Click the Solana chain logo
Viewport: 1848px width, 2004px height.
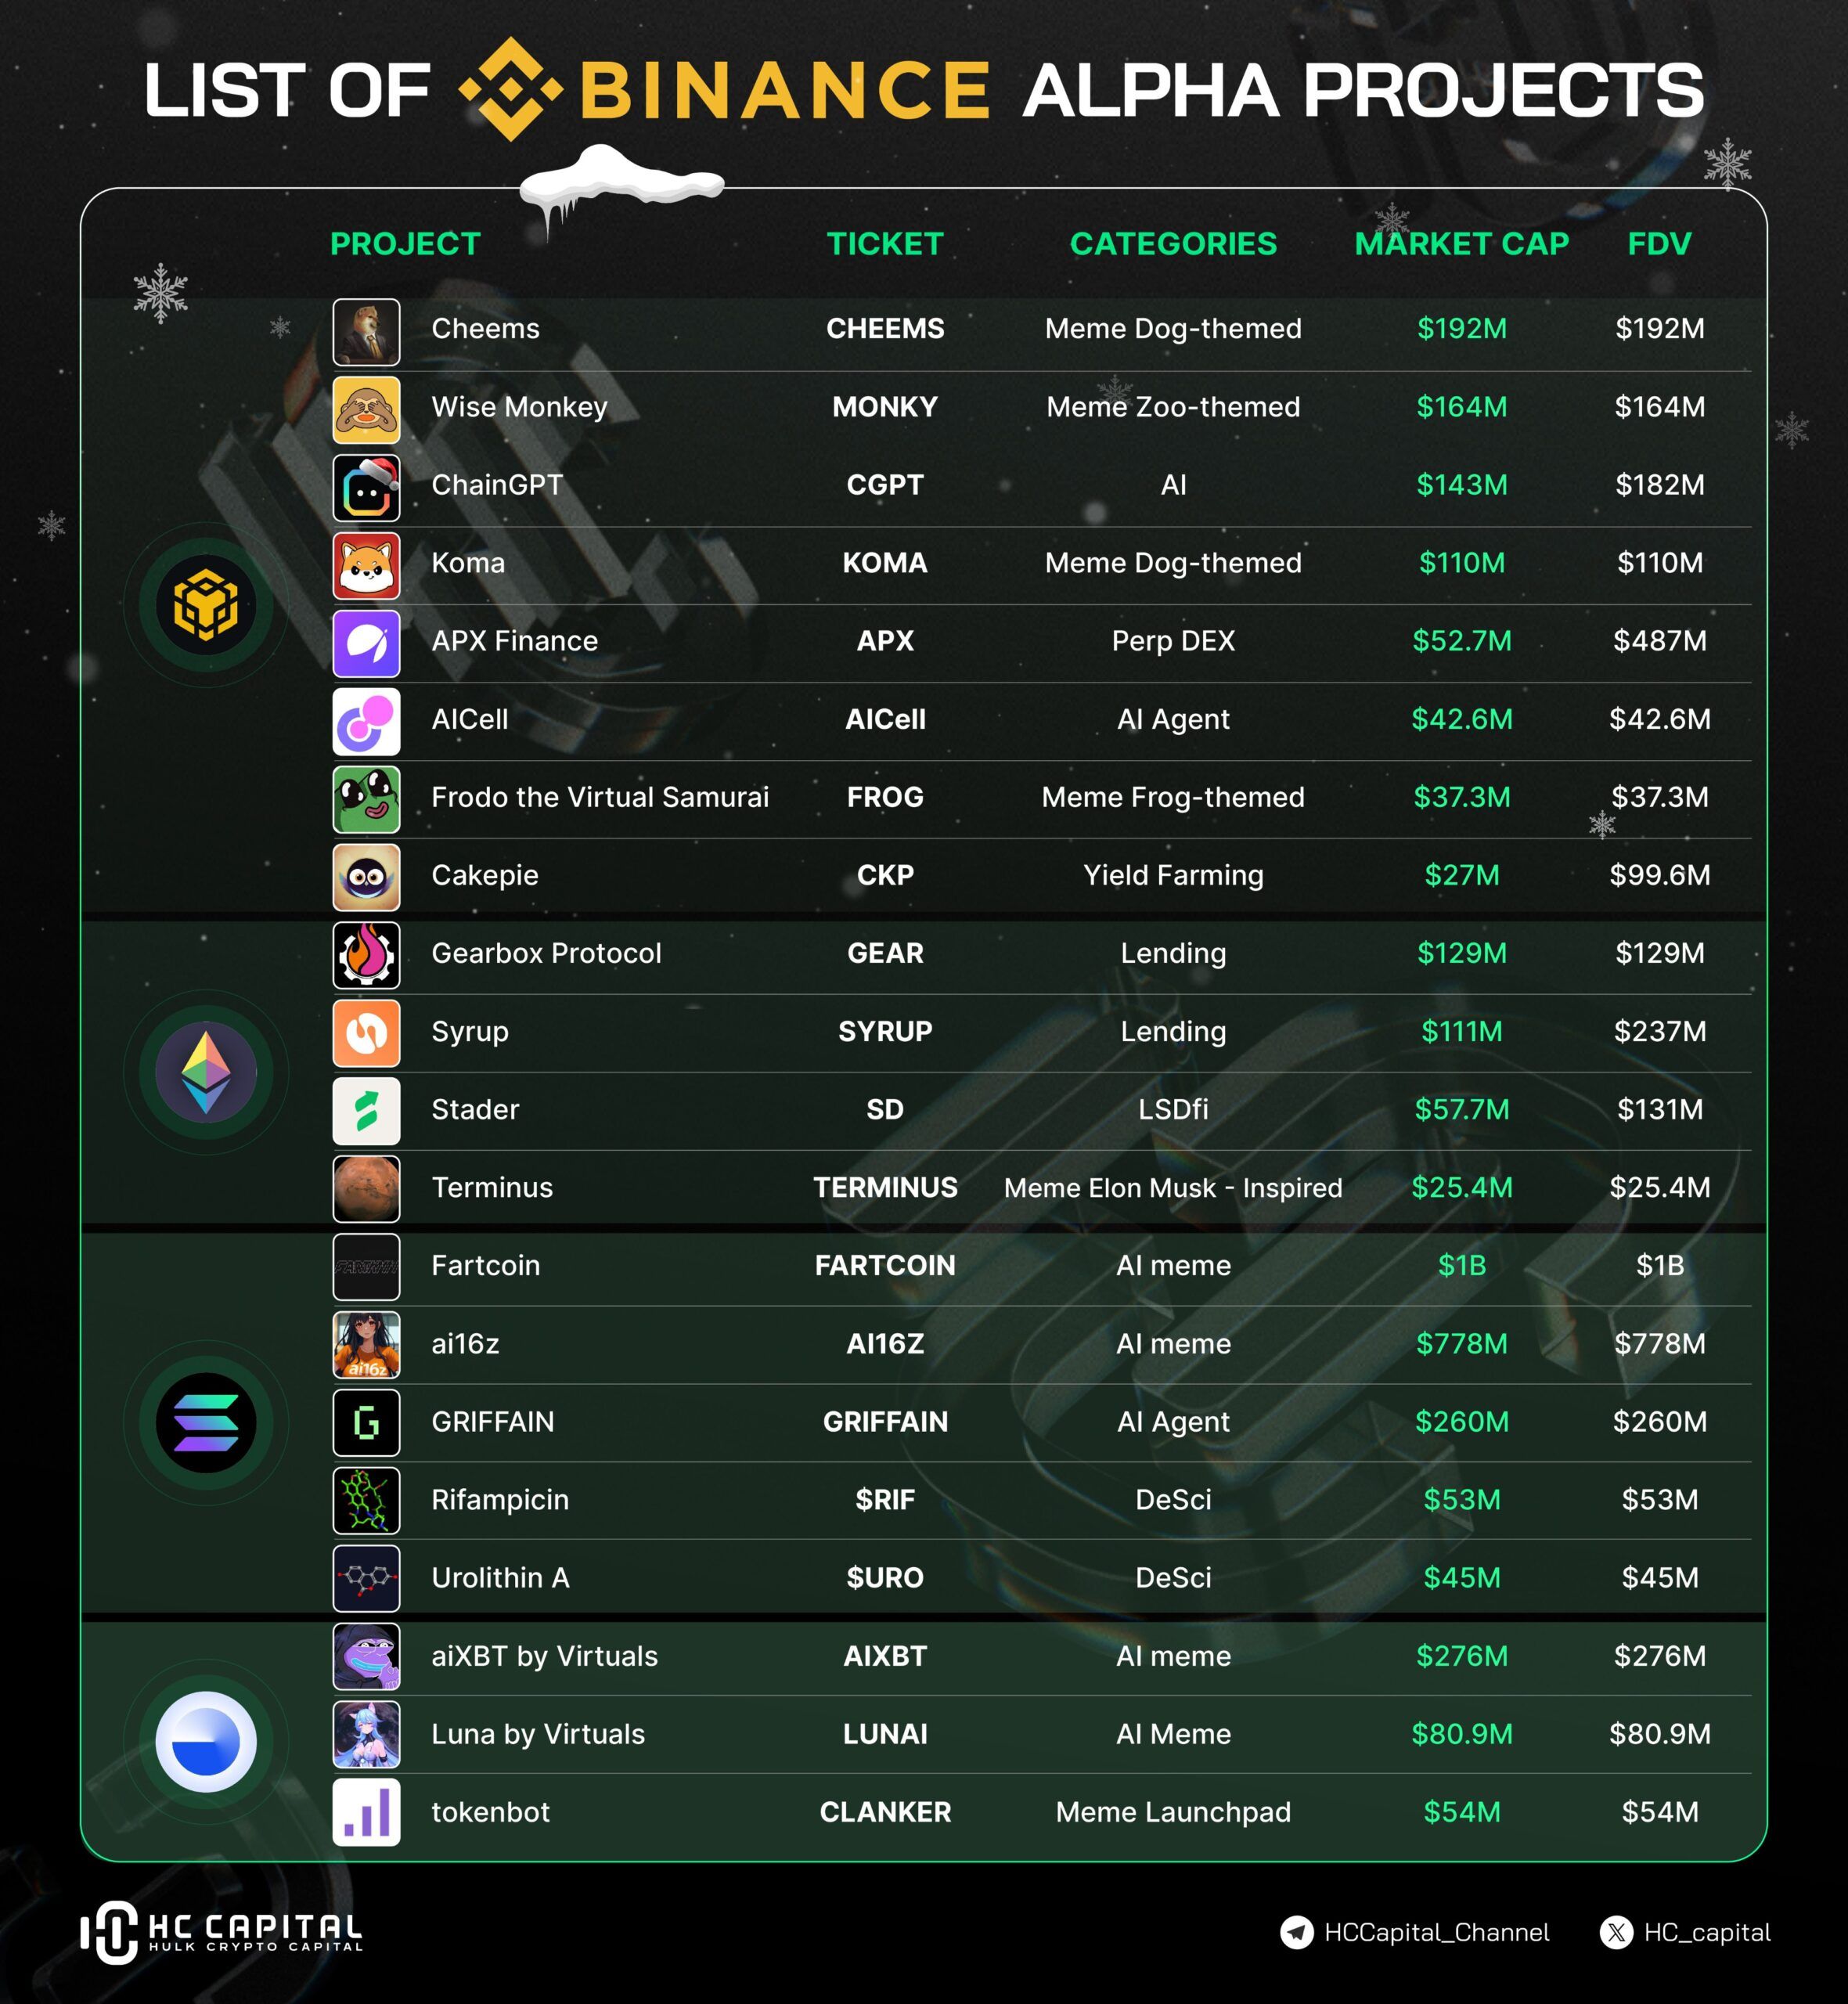click(x=206, y=1422)
